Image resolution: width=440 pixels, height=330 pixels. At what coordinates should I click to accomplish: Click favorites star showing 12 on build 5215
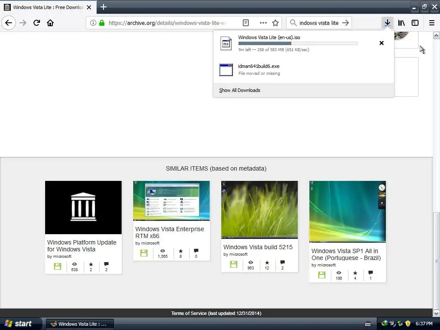click(x=267, y=263)
